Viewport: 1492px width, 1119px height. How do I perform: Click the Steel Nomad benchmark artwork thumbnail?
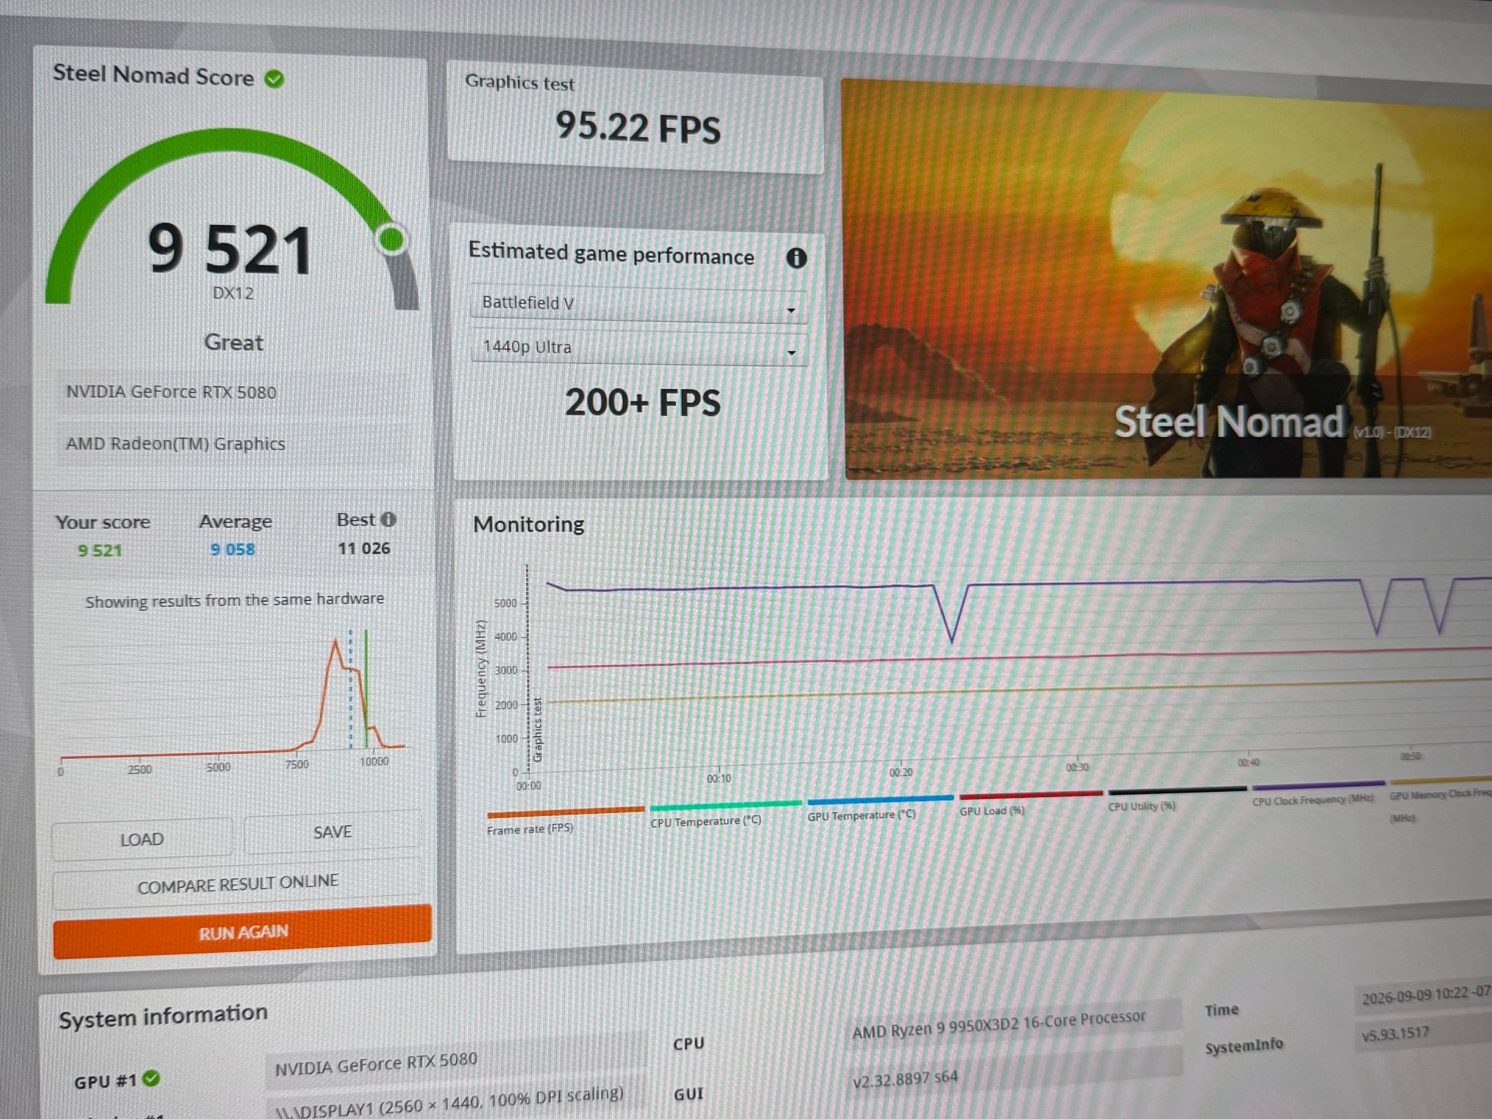(x=1168, y=280)
